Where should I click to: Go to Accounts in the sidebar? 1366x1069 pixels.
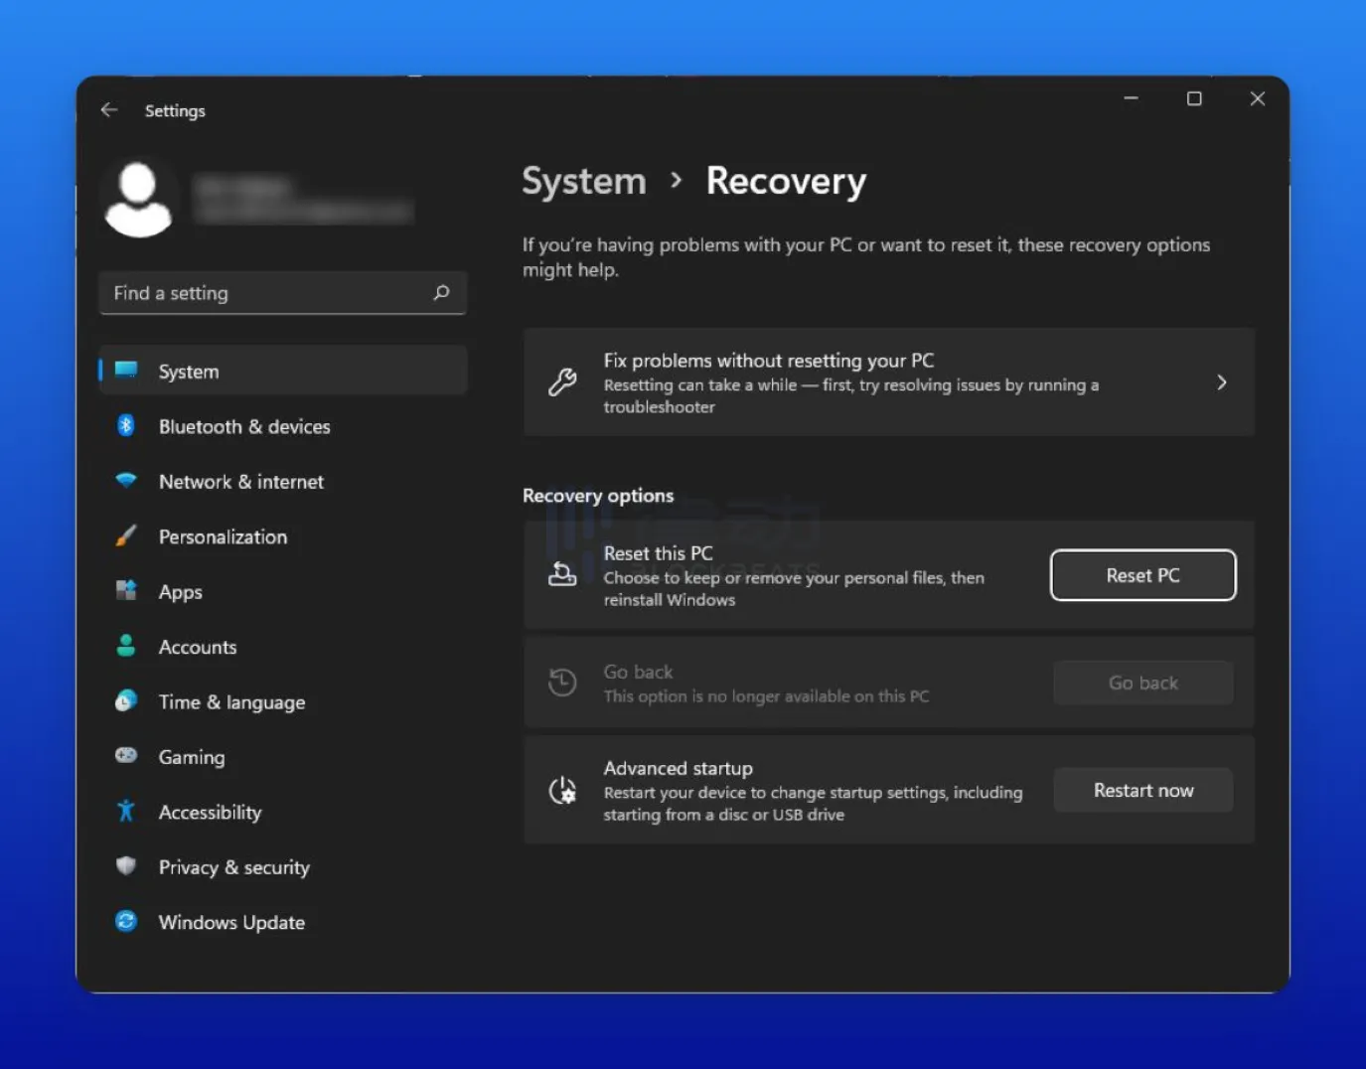198,648
